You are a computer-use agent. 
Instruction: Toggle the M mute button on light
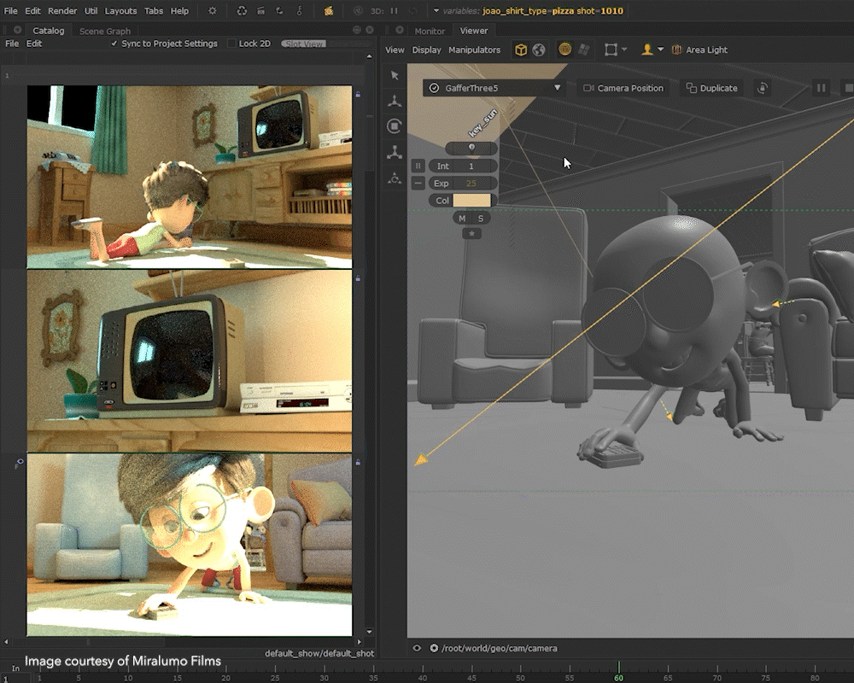pos(462,219)
